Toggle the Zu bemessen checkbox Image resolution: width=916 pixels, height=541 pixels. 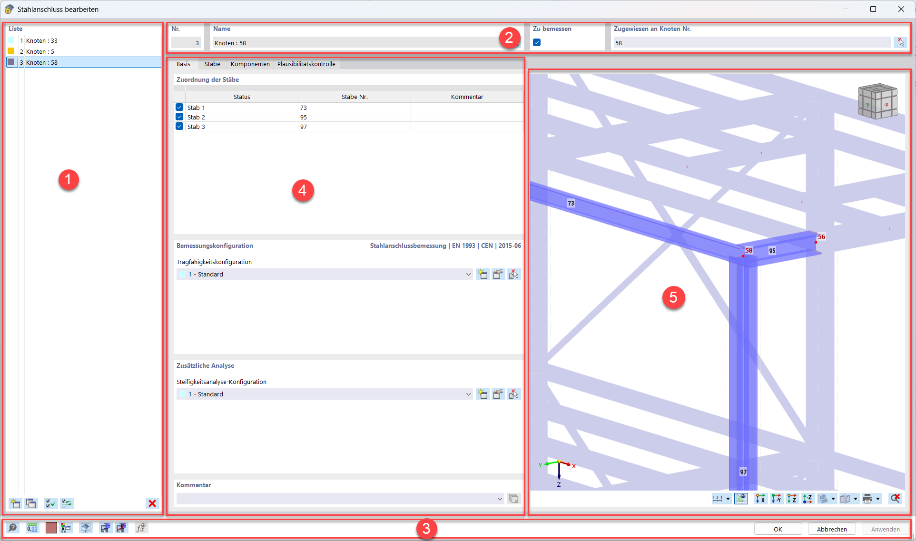click(537, 42)
